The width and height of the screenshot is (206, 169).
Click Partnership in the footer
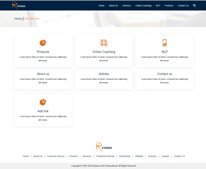click(125, 156)
